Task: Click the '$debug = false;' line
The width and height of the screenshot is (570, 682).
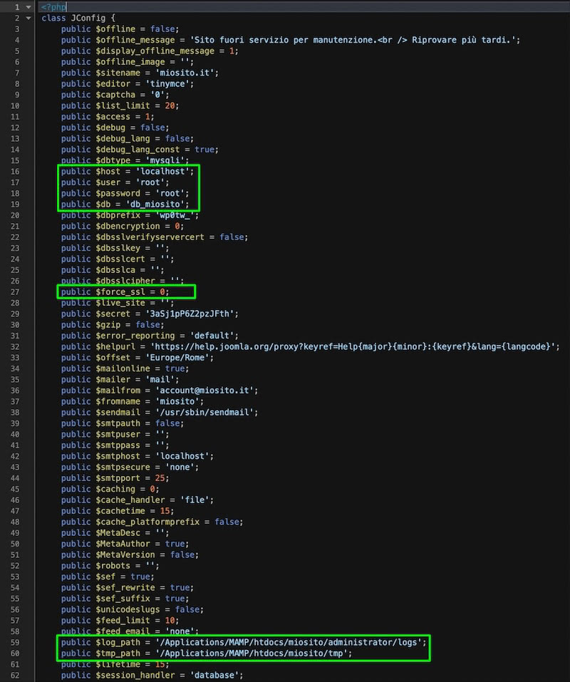Action: (115, 128)
